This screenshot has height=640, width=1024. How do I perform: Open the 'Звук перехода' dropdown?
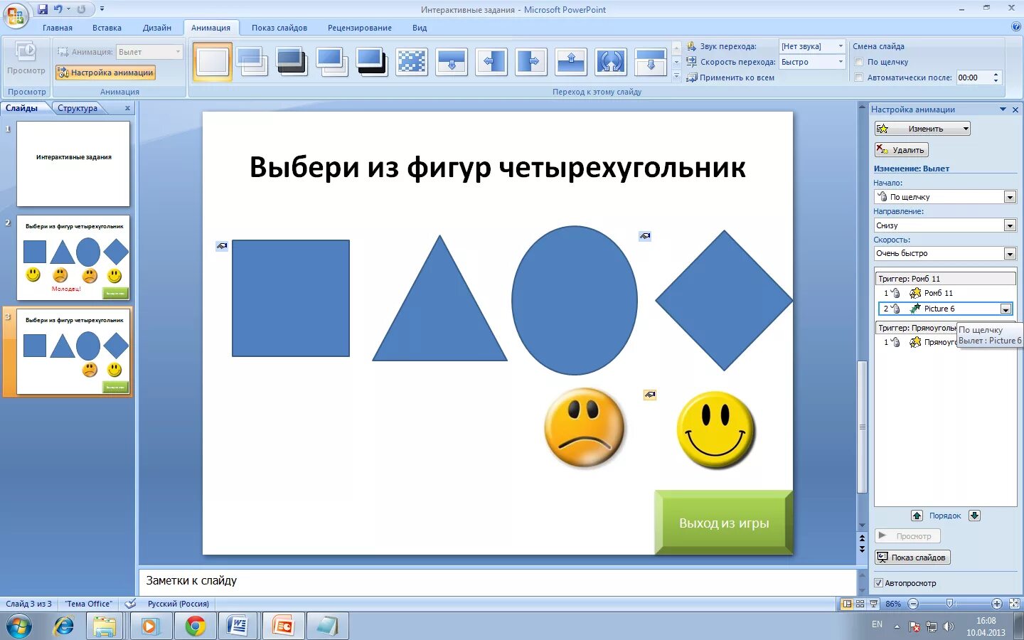pos(841,46)
